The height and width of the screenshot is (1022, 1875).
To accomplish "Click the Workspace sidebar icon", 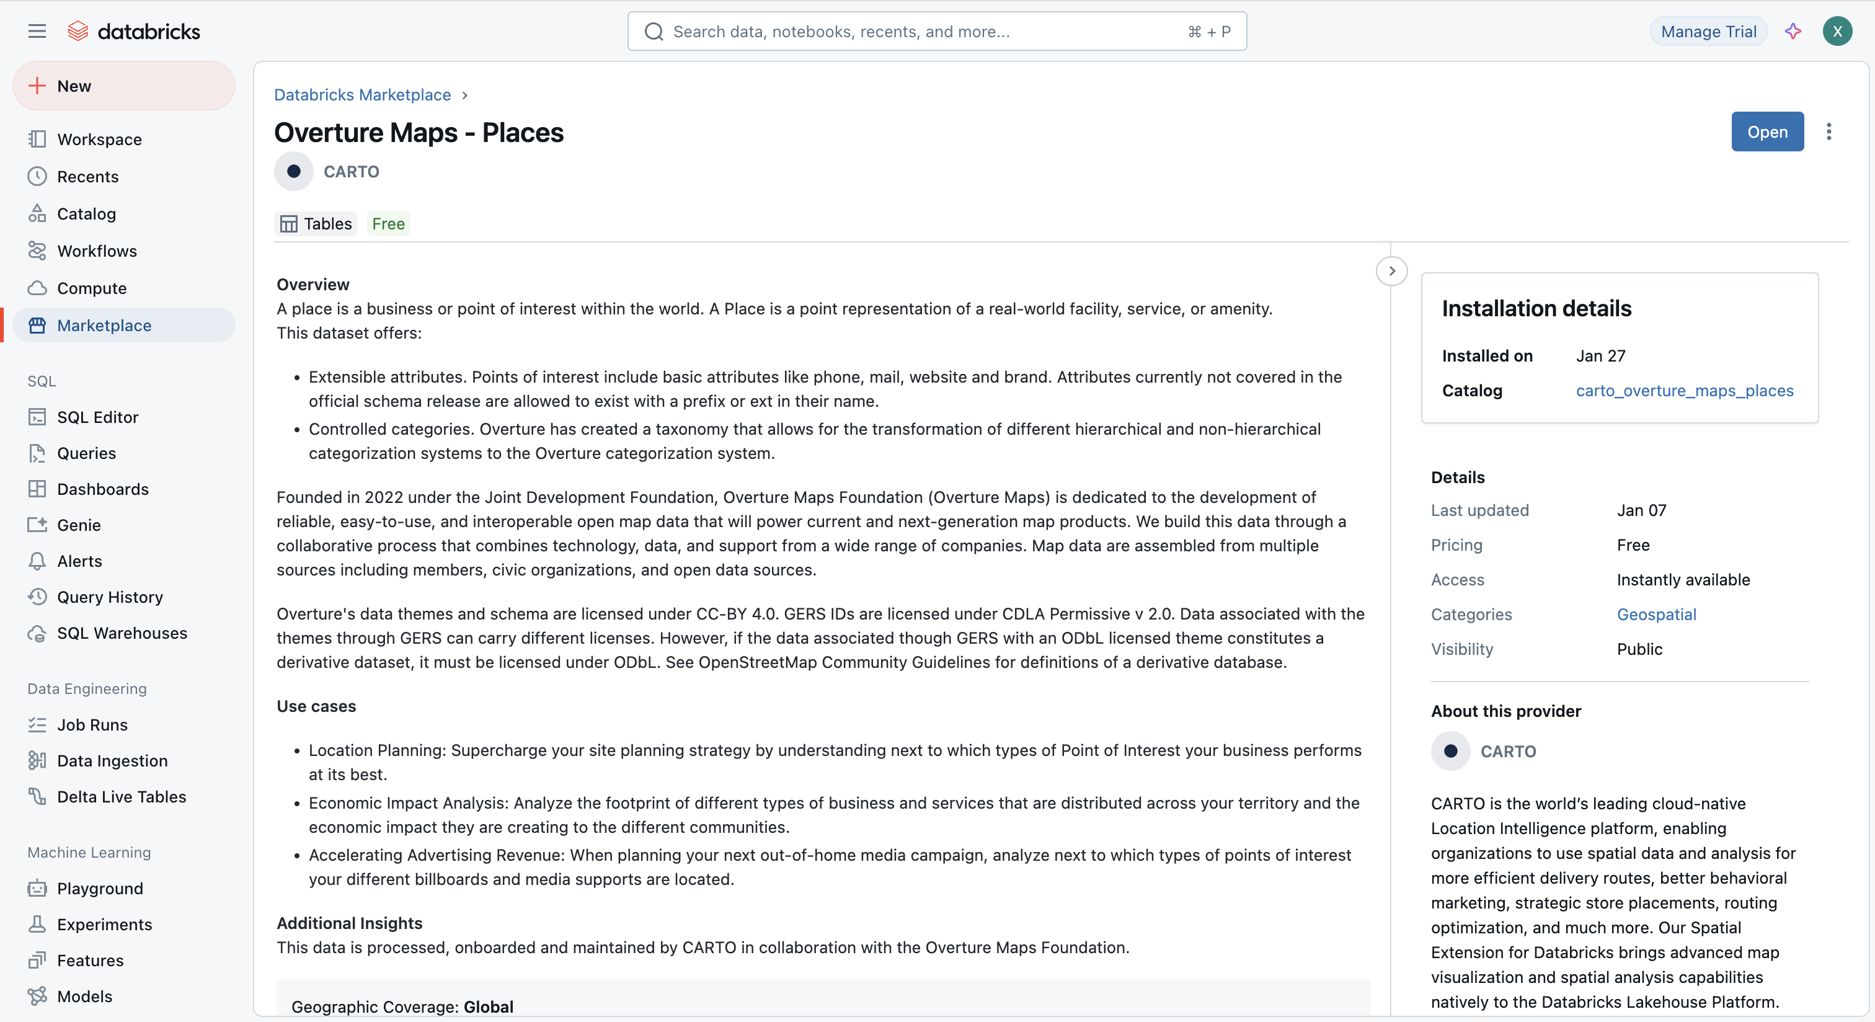I will (37, 139).
